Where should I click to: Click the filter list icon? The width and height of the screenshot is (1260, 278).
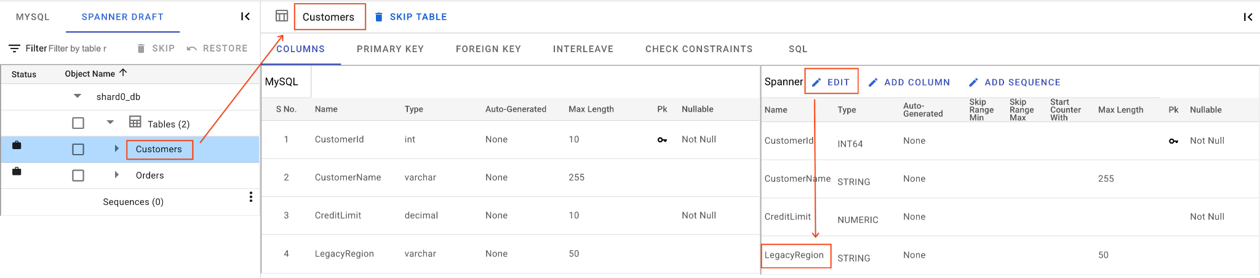click(x=14, y=48)
